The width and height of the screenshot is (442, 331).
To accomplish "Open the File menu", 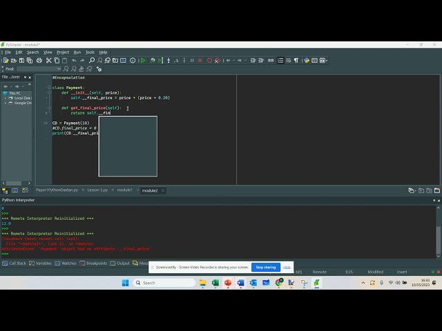I will tap(8, 52).
